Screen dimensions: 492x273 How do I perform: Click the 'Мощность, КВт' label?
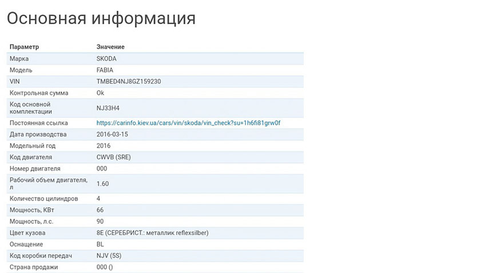pyautogui.click(x=31, y=210)
